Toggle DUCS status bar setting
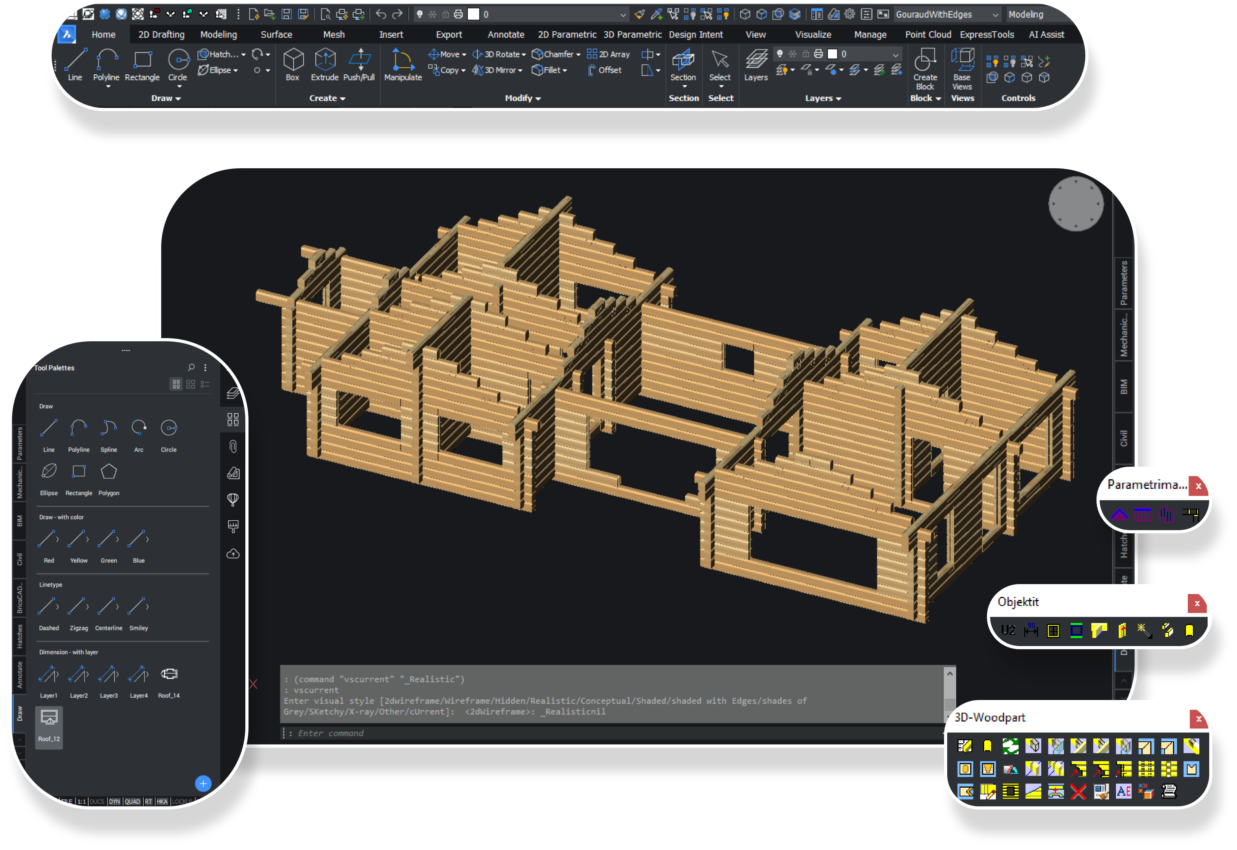1237x850 pixels. (97, 802)
